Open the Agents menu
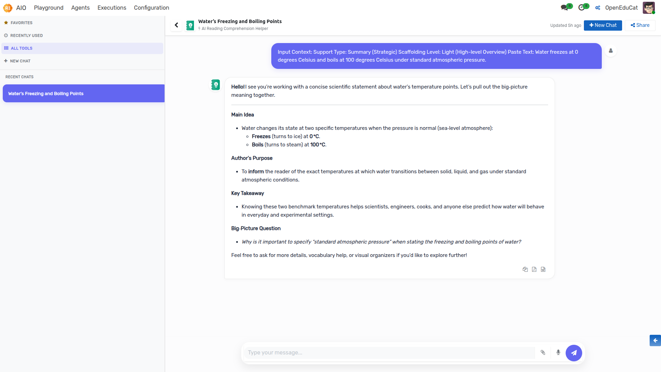This screenshot has height=372, width=661. [80, 8]
